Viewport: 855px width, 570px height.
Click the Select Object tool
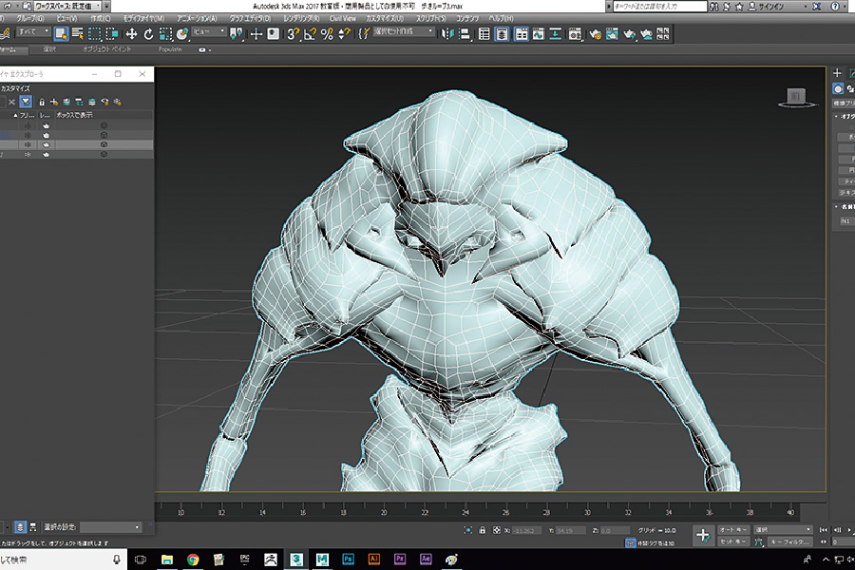pos(61,33)
